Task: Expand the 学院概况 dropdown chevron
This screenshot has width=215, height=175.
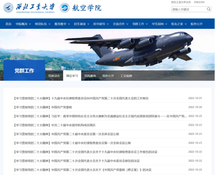Action: (30, 24)
